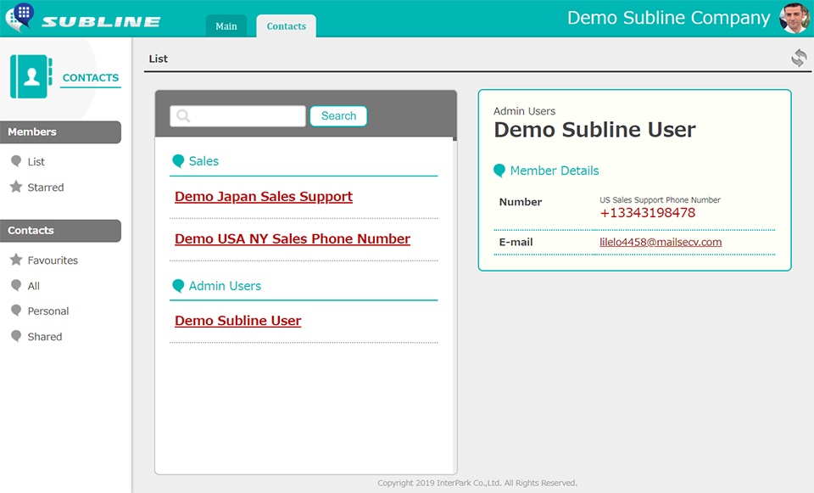Click the Subline logo icon
Viewport: 814px width, 493px height.
(20, 17)
